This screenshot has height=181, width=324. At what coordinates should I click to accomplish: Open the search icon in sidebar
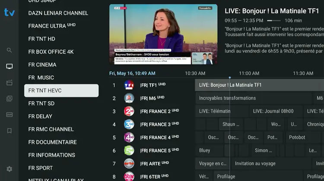pos(9,50)
